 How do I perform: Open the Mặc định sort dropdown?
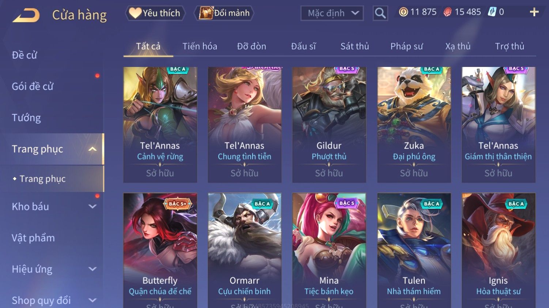coord(332,13)
